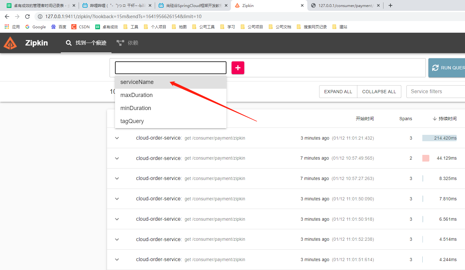Image resolution: width=465 pixels, height=270 pixels.
Task: Expand the trace with duration 4.244ms
Action: tap(117, 260)
